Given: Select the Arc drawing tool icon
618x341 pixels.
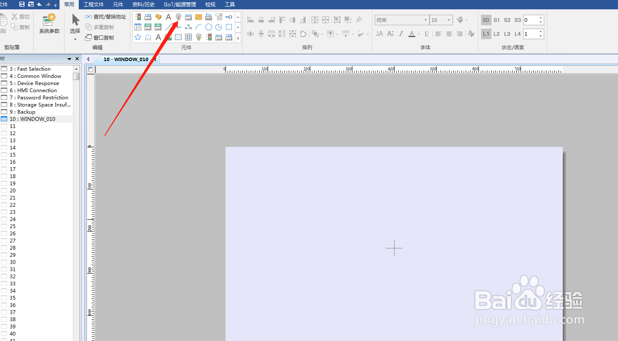Looking at the screenshot, I should pos(199,27).
